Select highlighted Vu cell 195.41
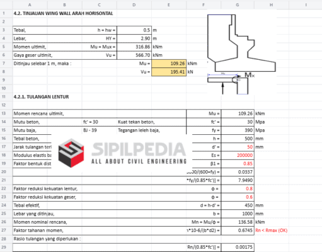The image size is (322, 252). [x=169, y=72]
